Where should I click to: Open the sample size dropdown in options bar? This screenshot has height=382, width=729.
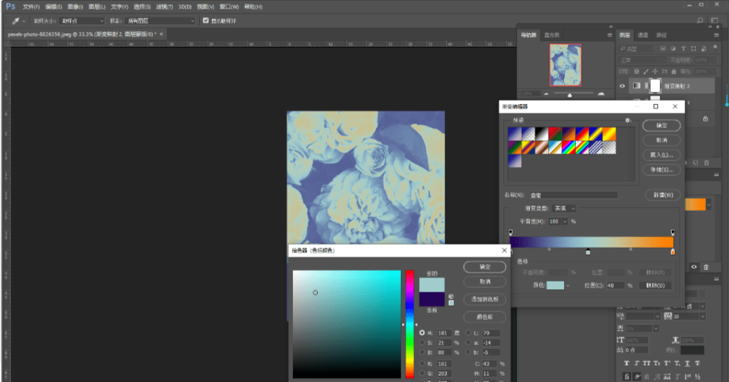82,21
